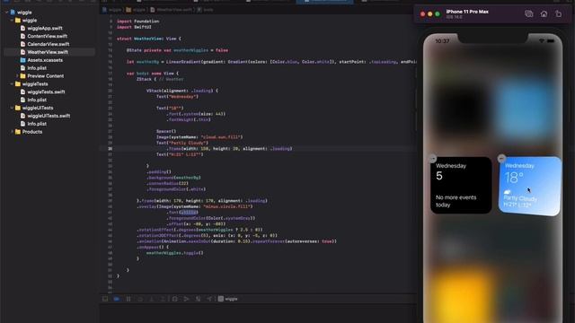This screenshot has width=575, height=323.
Task: Toggle the debug area hide icon
Action: click(x=105, y=299)
